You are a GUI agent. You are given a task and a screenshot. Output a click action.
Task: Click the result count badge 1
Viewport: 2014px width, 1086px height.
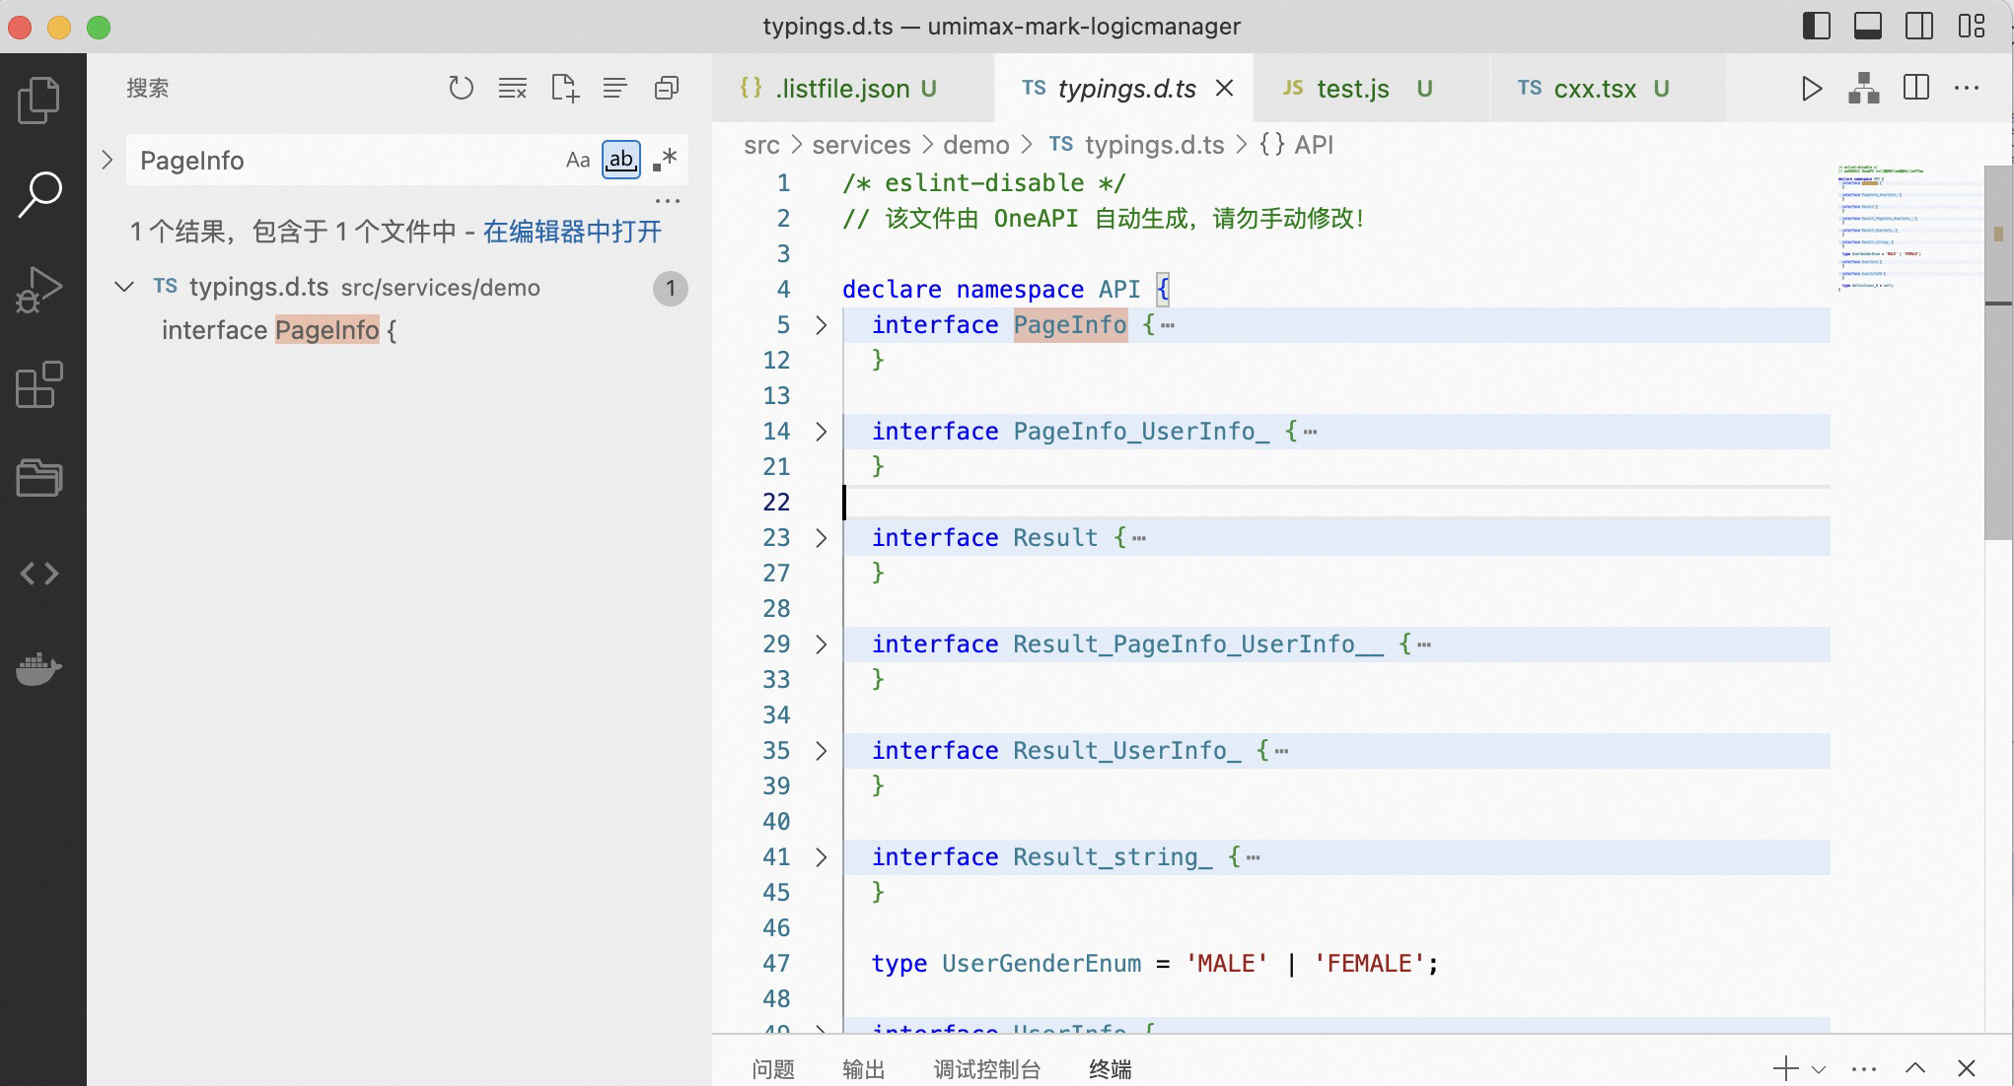point(671,288)
